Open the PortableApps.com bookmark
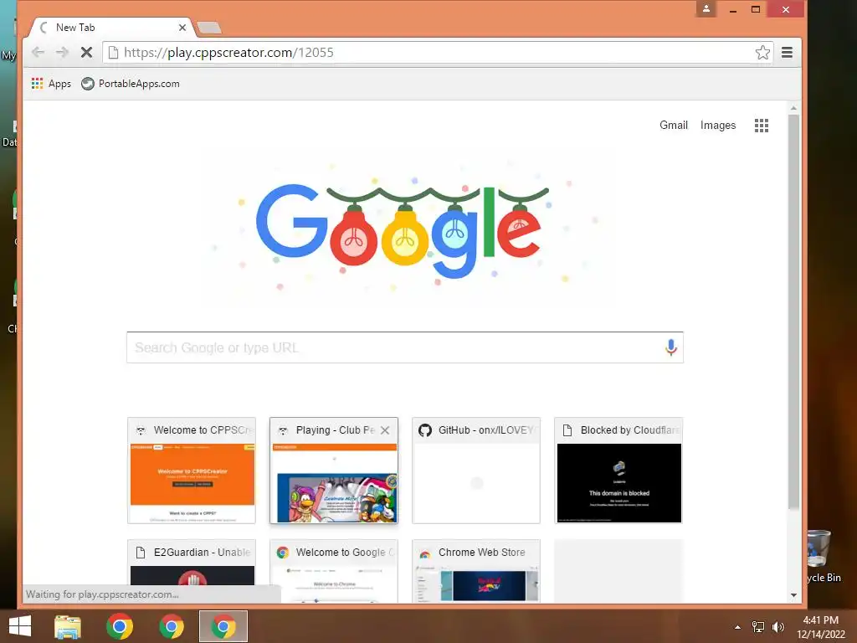857x643 pixels. coord(131,84)
